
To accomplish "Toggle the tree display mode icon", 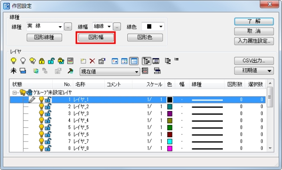I will click(146, 61).
